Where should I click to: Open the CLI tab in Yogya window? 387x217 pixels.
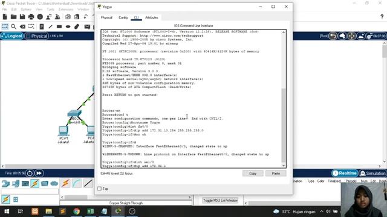point(136,17)
